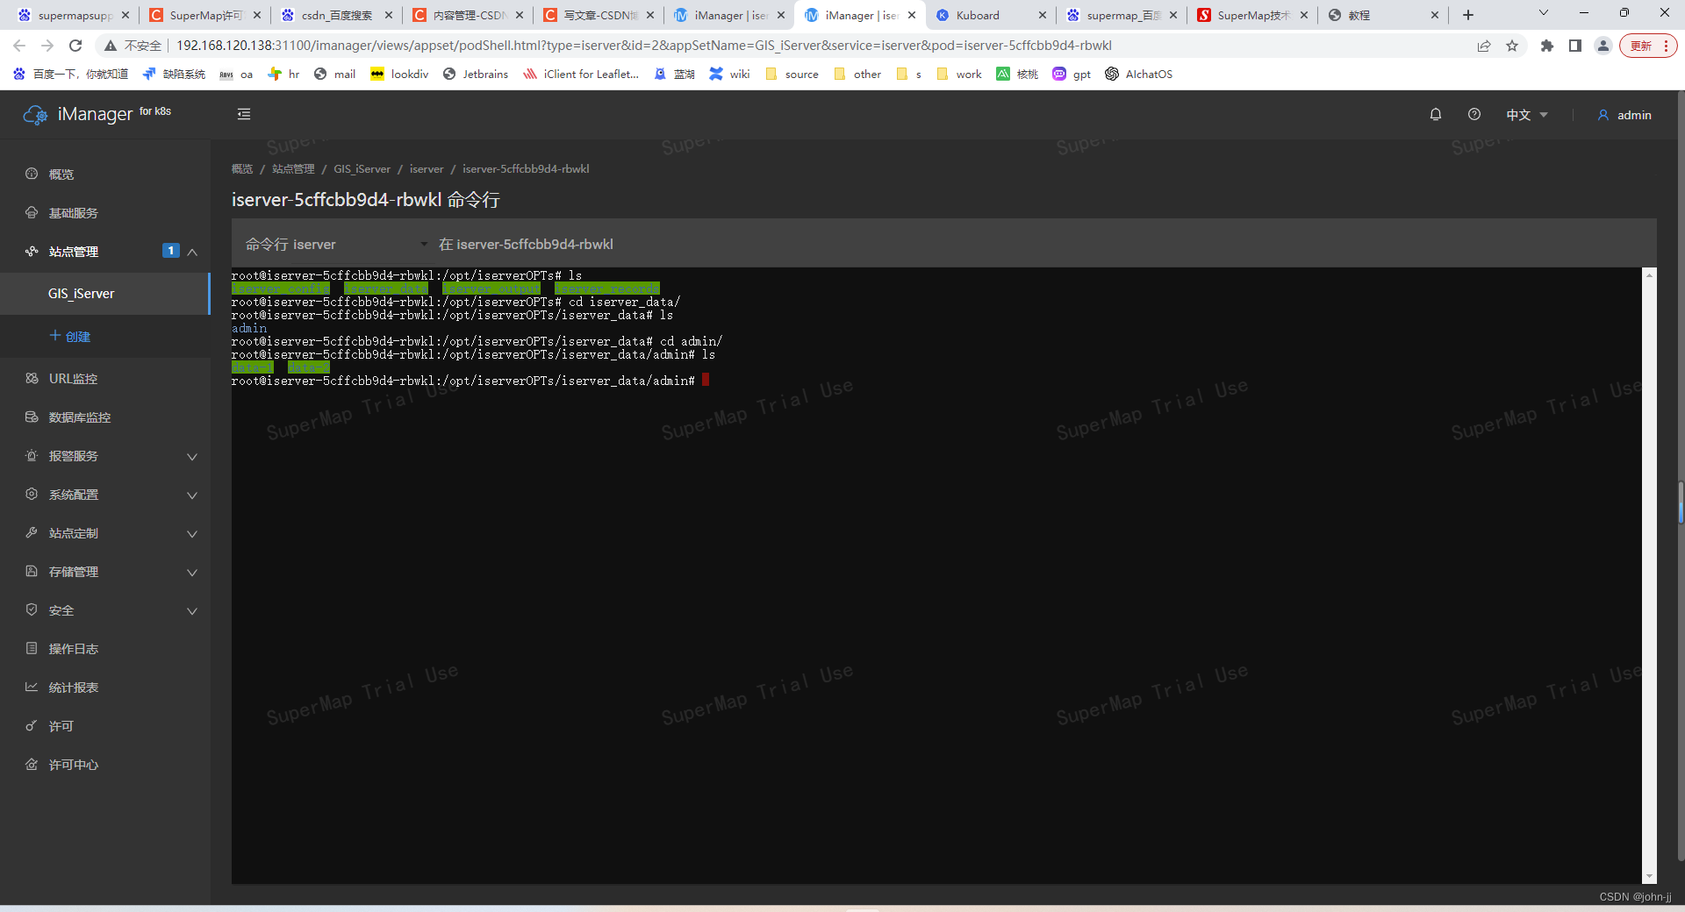The width and height of the screenshot is (1685, 912).
Task: Open the wiki bookmark
Action: coord(729,75)
